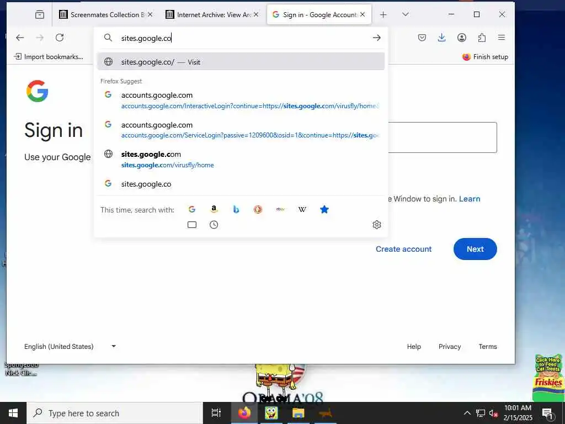Switch to Screenmates Collection tab

pyautogui.click(x=106, y=15)
